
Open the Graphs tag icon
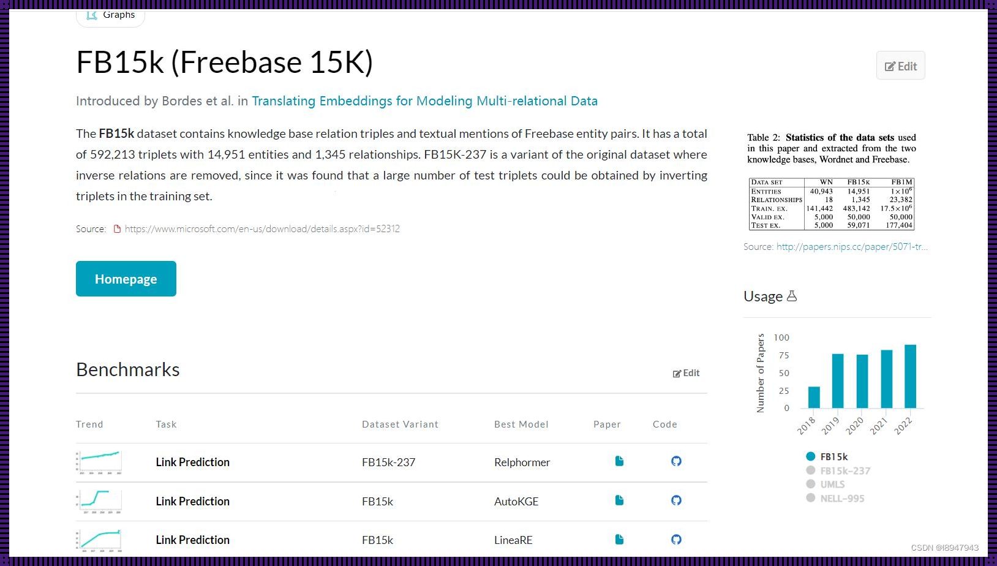tap(92, 15)
